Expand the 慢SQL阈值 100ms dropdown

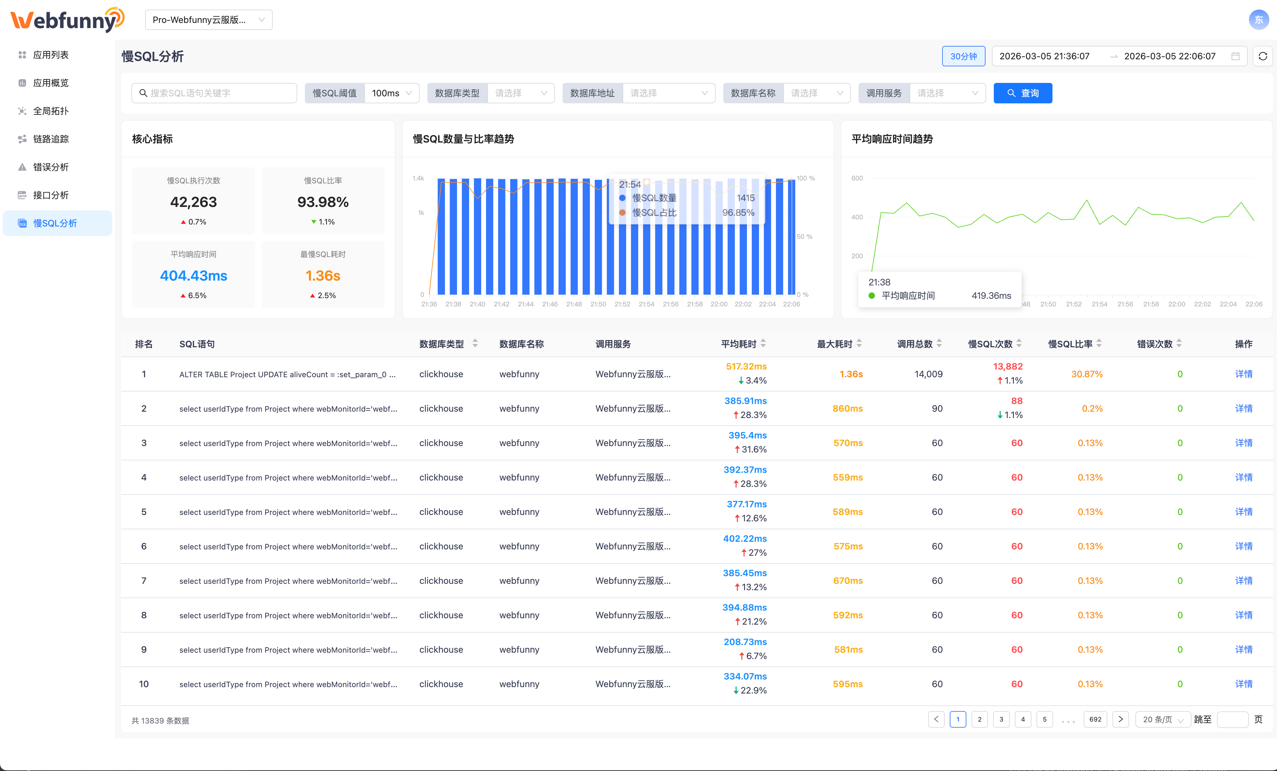[x=392, y=93]
